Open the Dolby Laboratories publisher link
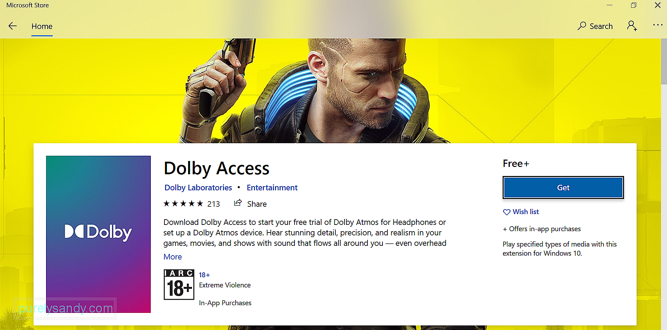The image size is (667, 330). click(x=198, y=188)
